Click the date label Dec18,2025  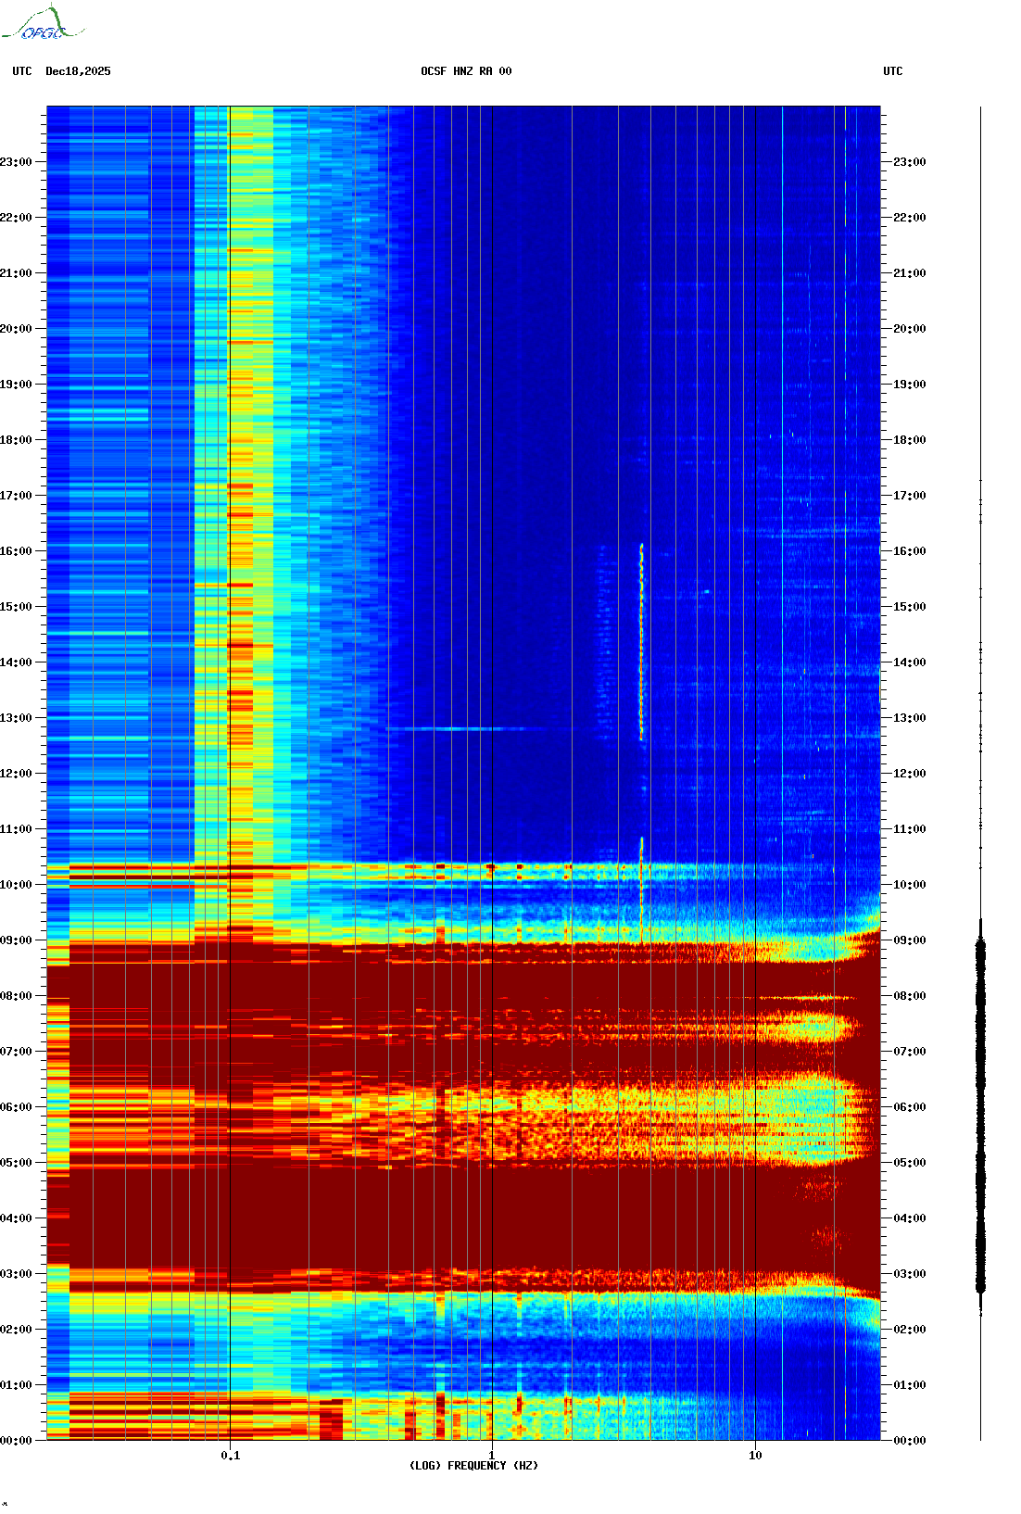click(78, 71)
